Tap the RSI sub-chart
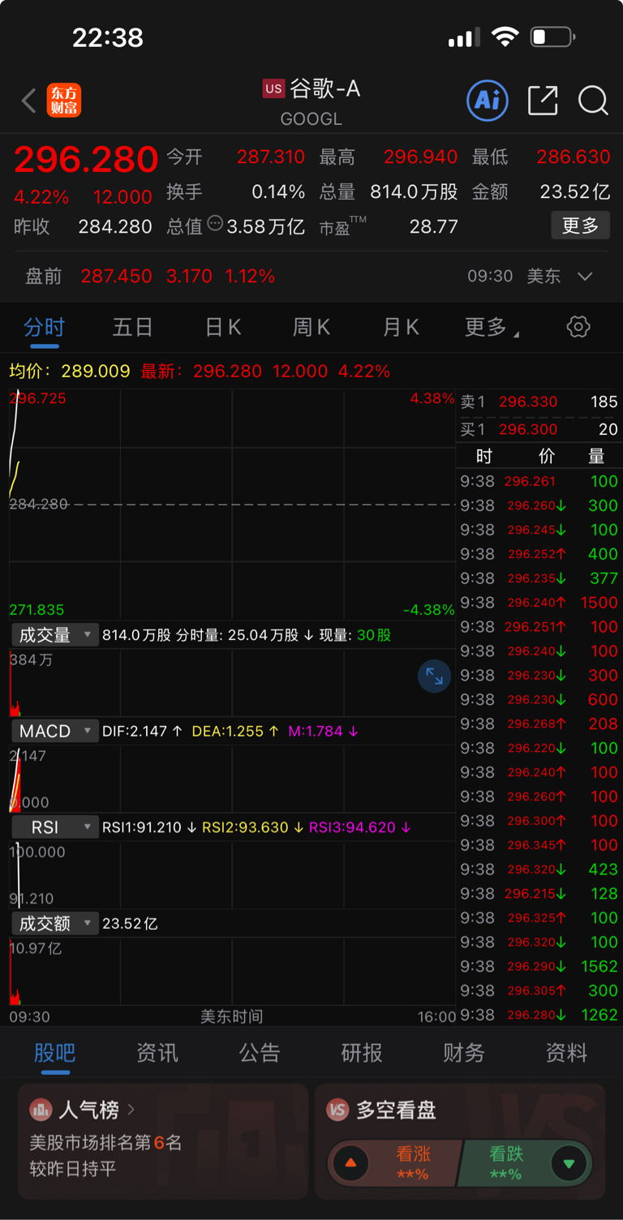 (232, 875)
